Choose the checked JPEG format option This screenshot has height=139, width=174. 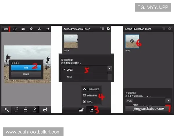pyautogui.click(x=84, y=69)
